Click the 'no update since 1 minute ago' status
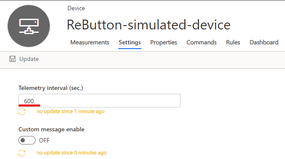Screen dimensions: 285x159 (71, 111)
